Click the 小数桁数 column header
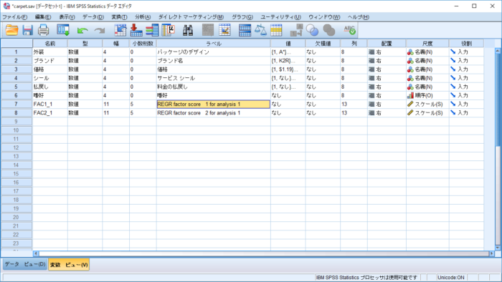Screen dimensions: 502x282 click(x=143, y=43)
